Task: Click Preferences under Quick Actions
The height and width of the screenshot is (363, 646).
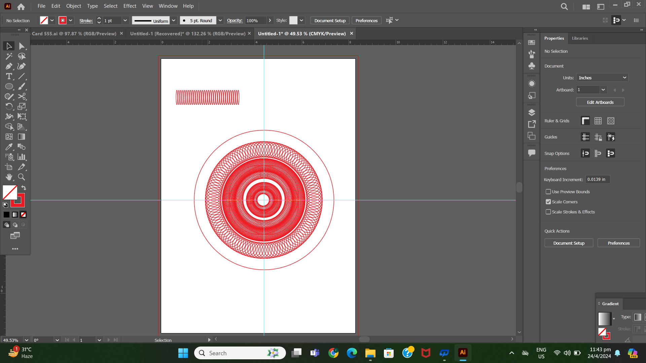Action: (x=619, y=243)
